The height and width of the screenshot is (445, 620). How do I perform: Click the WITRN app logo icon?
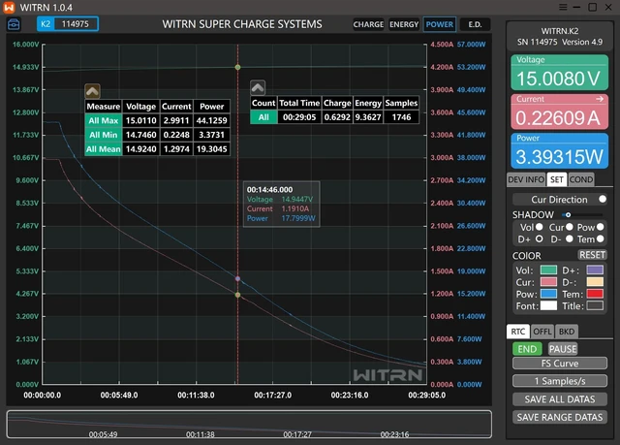[x=9, y=7]
